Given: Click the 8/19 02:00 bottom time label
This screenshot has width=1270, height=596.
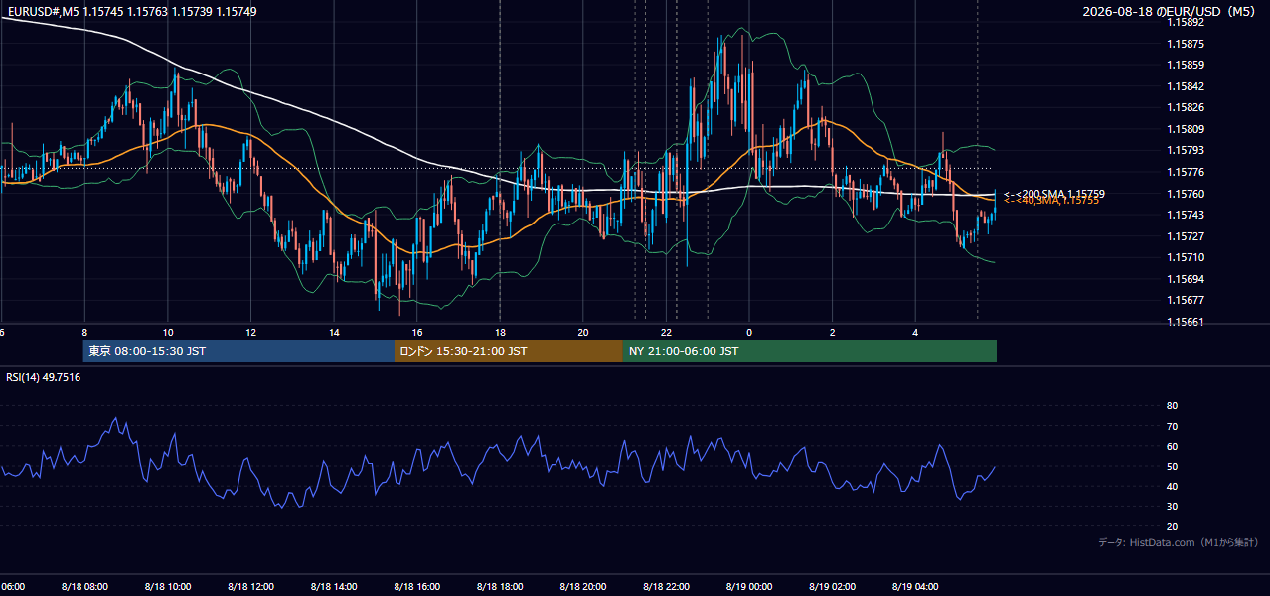Looking at the screenshot, I should point(832,587).
